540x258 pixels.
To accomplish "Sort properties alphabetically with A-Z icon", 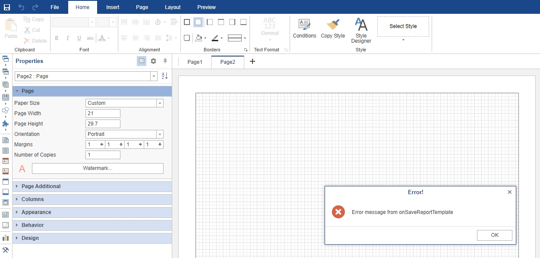I will [164, 76].
